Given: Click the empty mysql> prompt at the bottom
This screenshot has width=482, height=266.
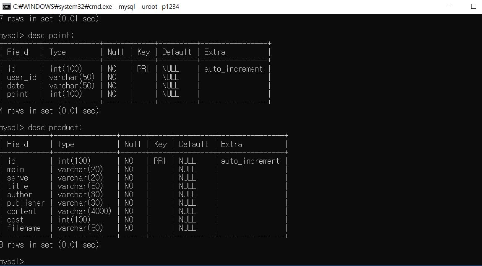Looking at the screenshot, I should pos(13,261).
